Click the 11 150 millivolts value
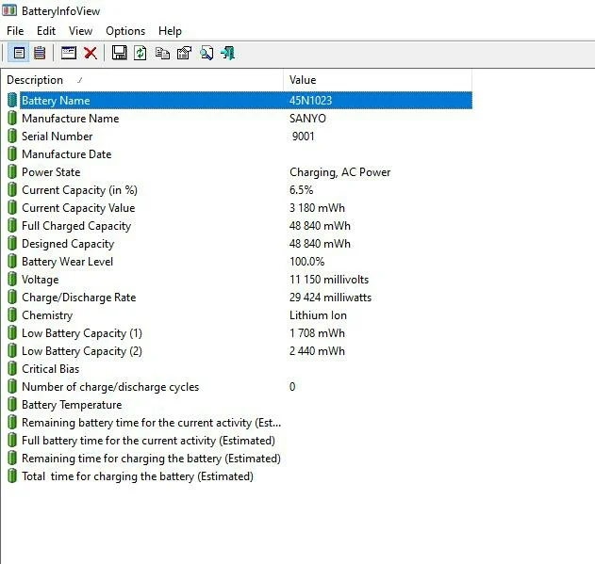Screen dimensions: 595x564 [x=329, y=280]
